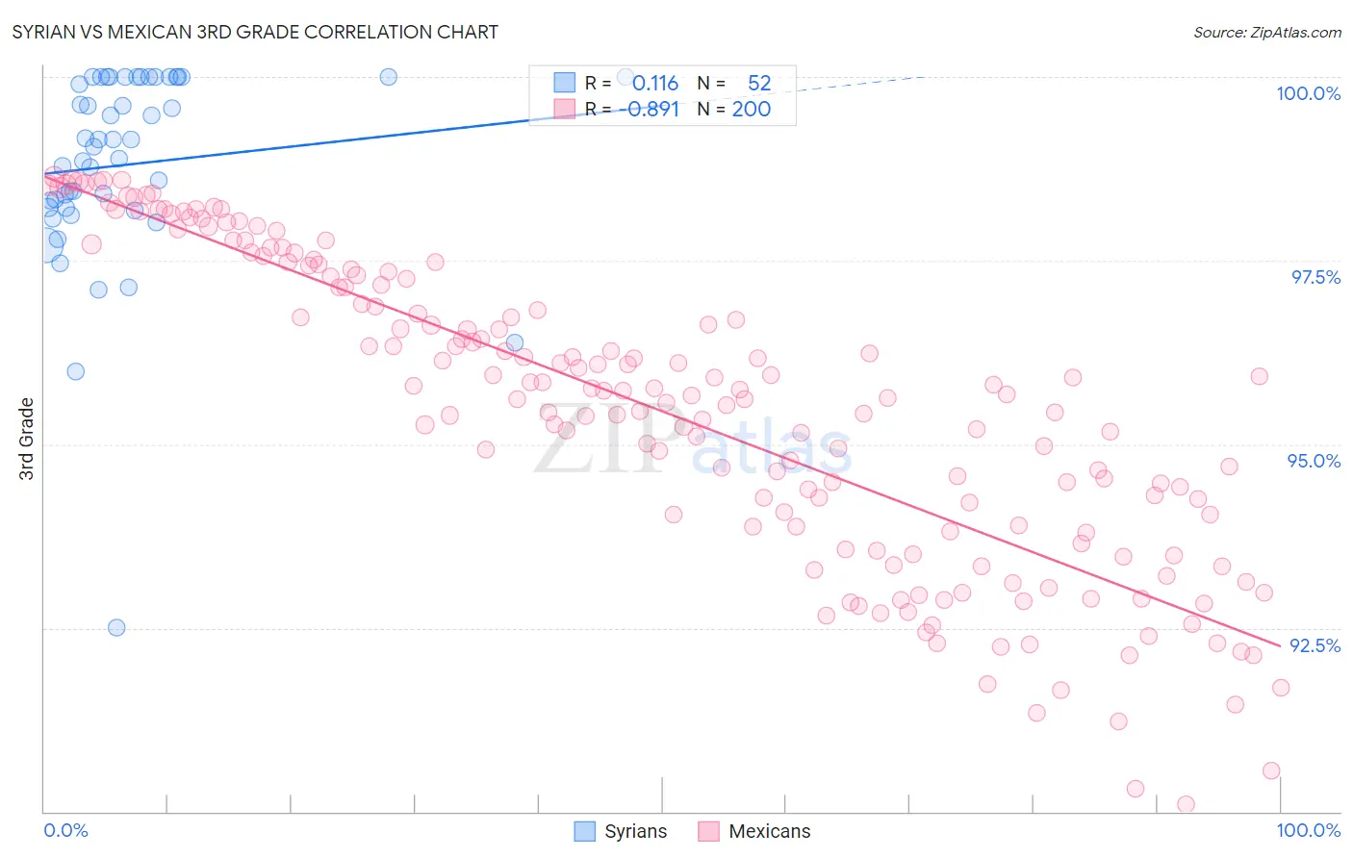The width and height of the screenshot is (1353, 858).
Task: Click the blue R = 0.116 stats swatch
Action: (564, 83)
